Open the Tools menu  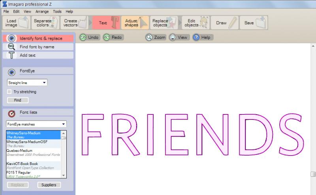pyautogui.click(x=57, y=11)
